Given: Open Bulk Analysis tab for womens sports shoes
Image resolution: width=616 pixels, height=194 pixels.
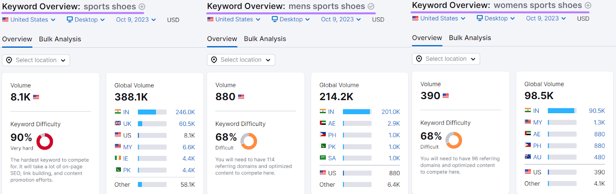Looking at the screenshot, I should tap(470, 38).
